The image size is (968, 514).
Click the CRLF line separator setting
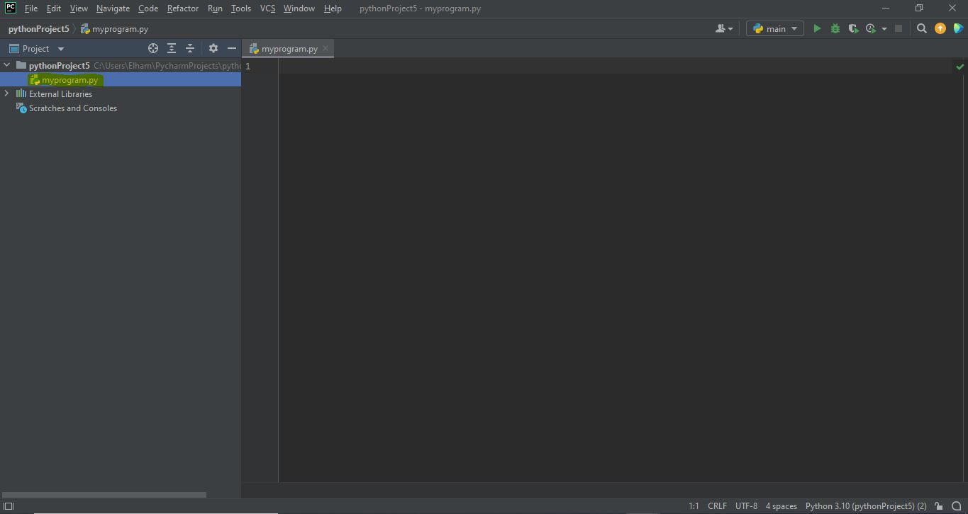[717, 506]
